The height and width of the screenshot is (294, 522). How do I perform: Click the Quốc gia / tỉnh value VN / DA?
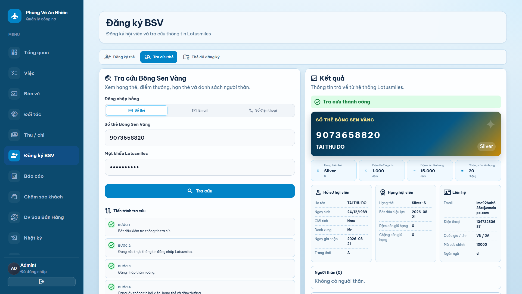(483, 236)
